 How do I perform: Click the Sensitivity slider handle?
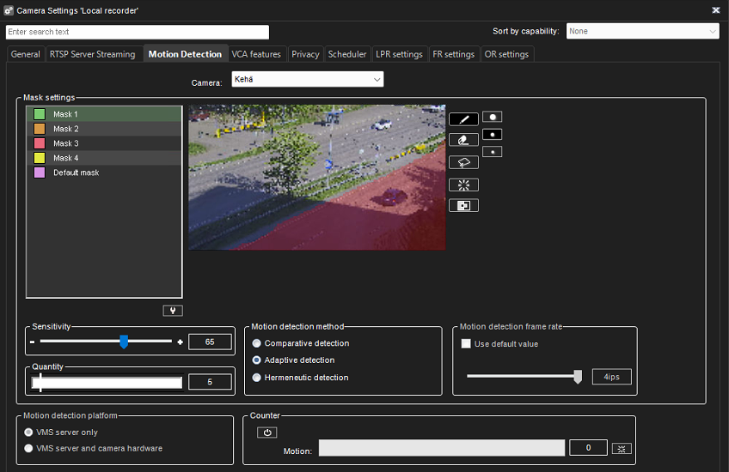[124, 342]
